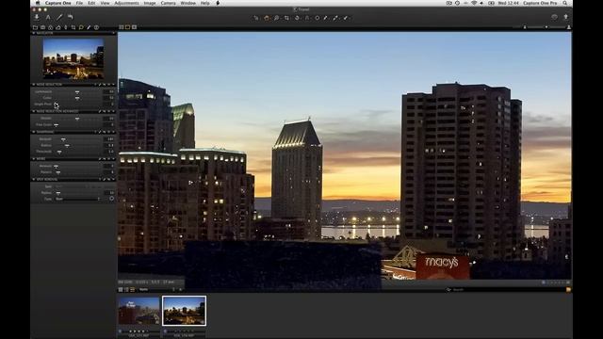Toggle the multi-view viewer mode button
The width and height of the screenshot is (603, 339).
[x=122, y=27]
